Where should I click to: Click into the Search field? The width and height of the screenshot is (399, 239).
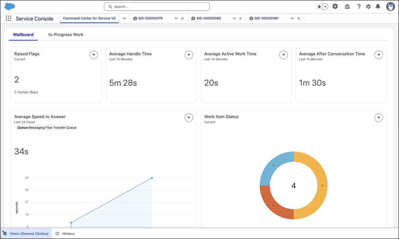157,7
